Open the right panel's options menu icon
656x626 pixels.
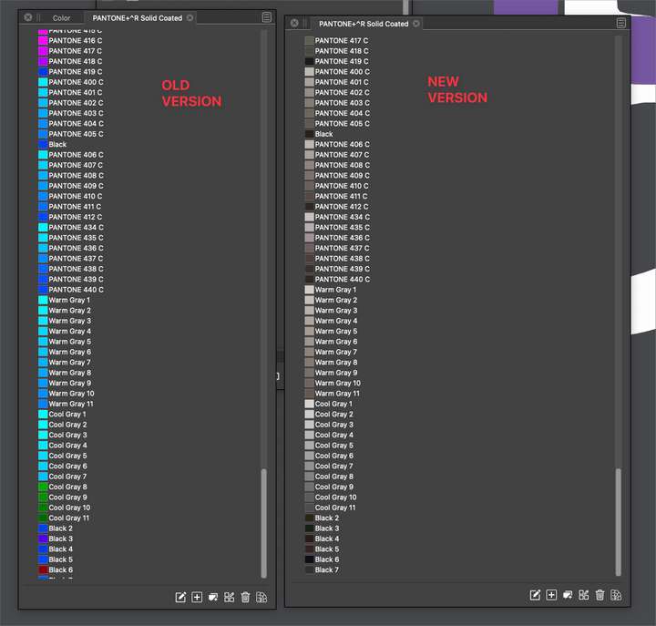click(x=621, y=23)
